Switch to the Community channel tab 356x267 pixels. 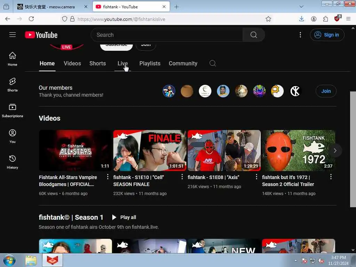(x=183, y=63)
